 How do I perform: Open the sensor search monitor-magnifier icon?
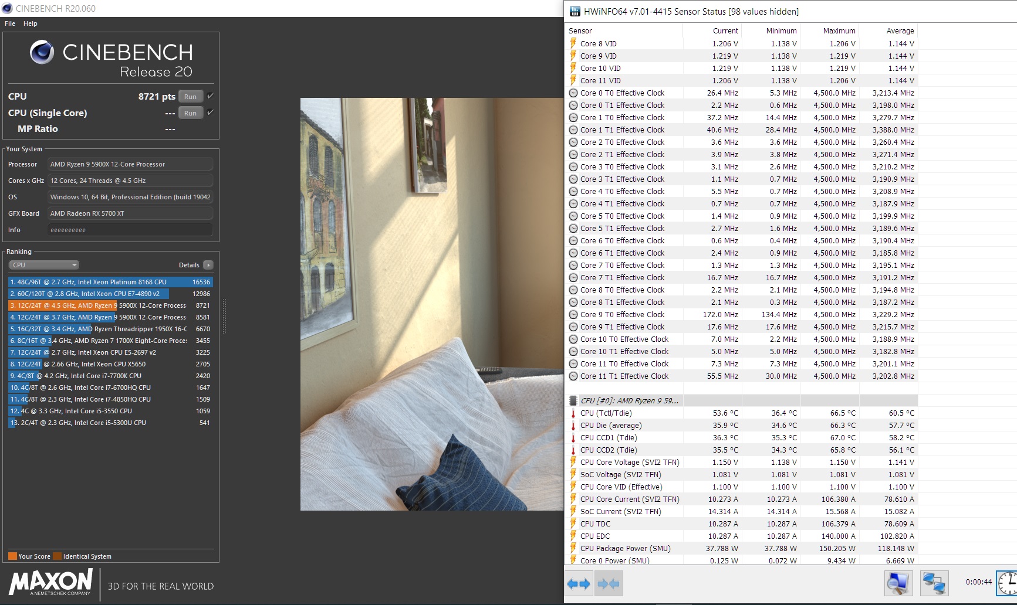(x=898, y=583)
